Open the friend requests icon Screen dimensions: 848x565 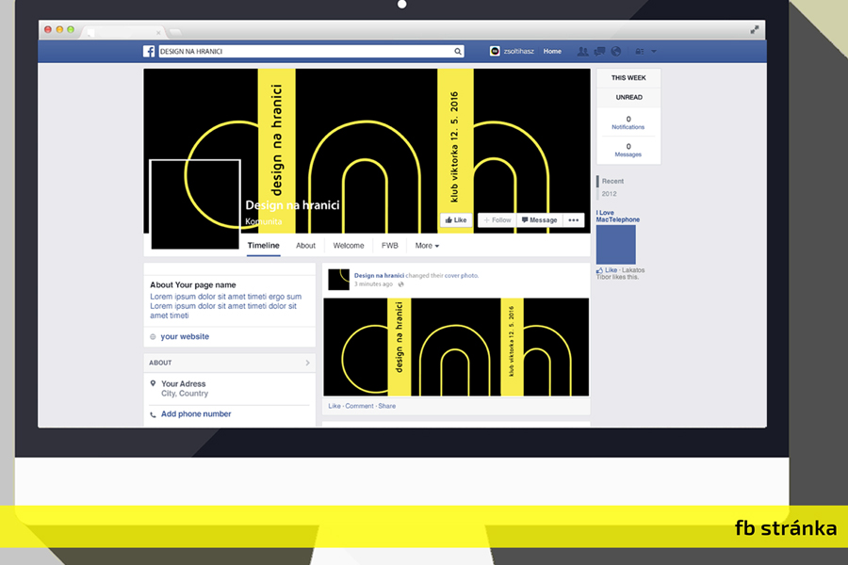click(583, 52)
